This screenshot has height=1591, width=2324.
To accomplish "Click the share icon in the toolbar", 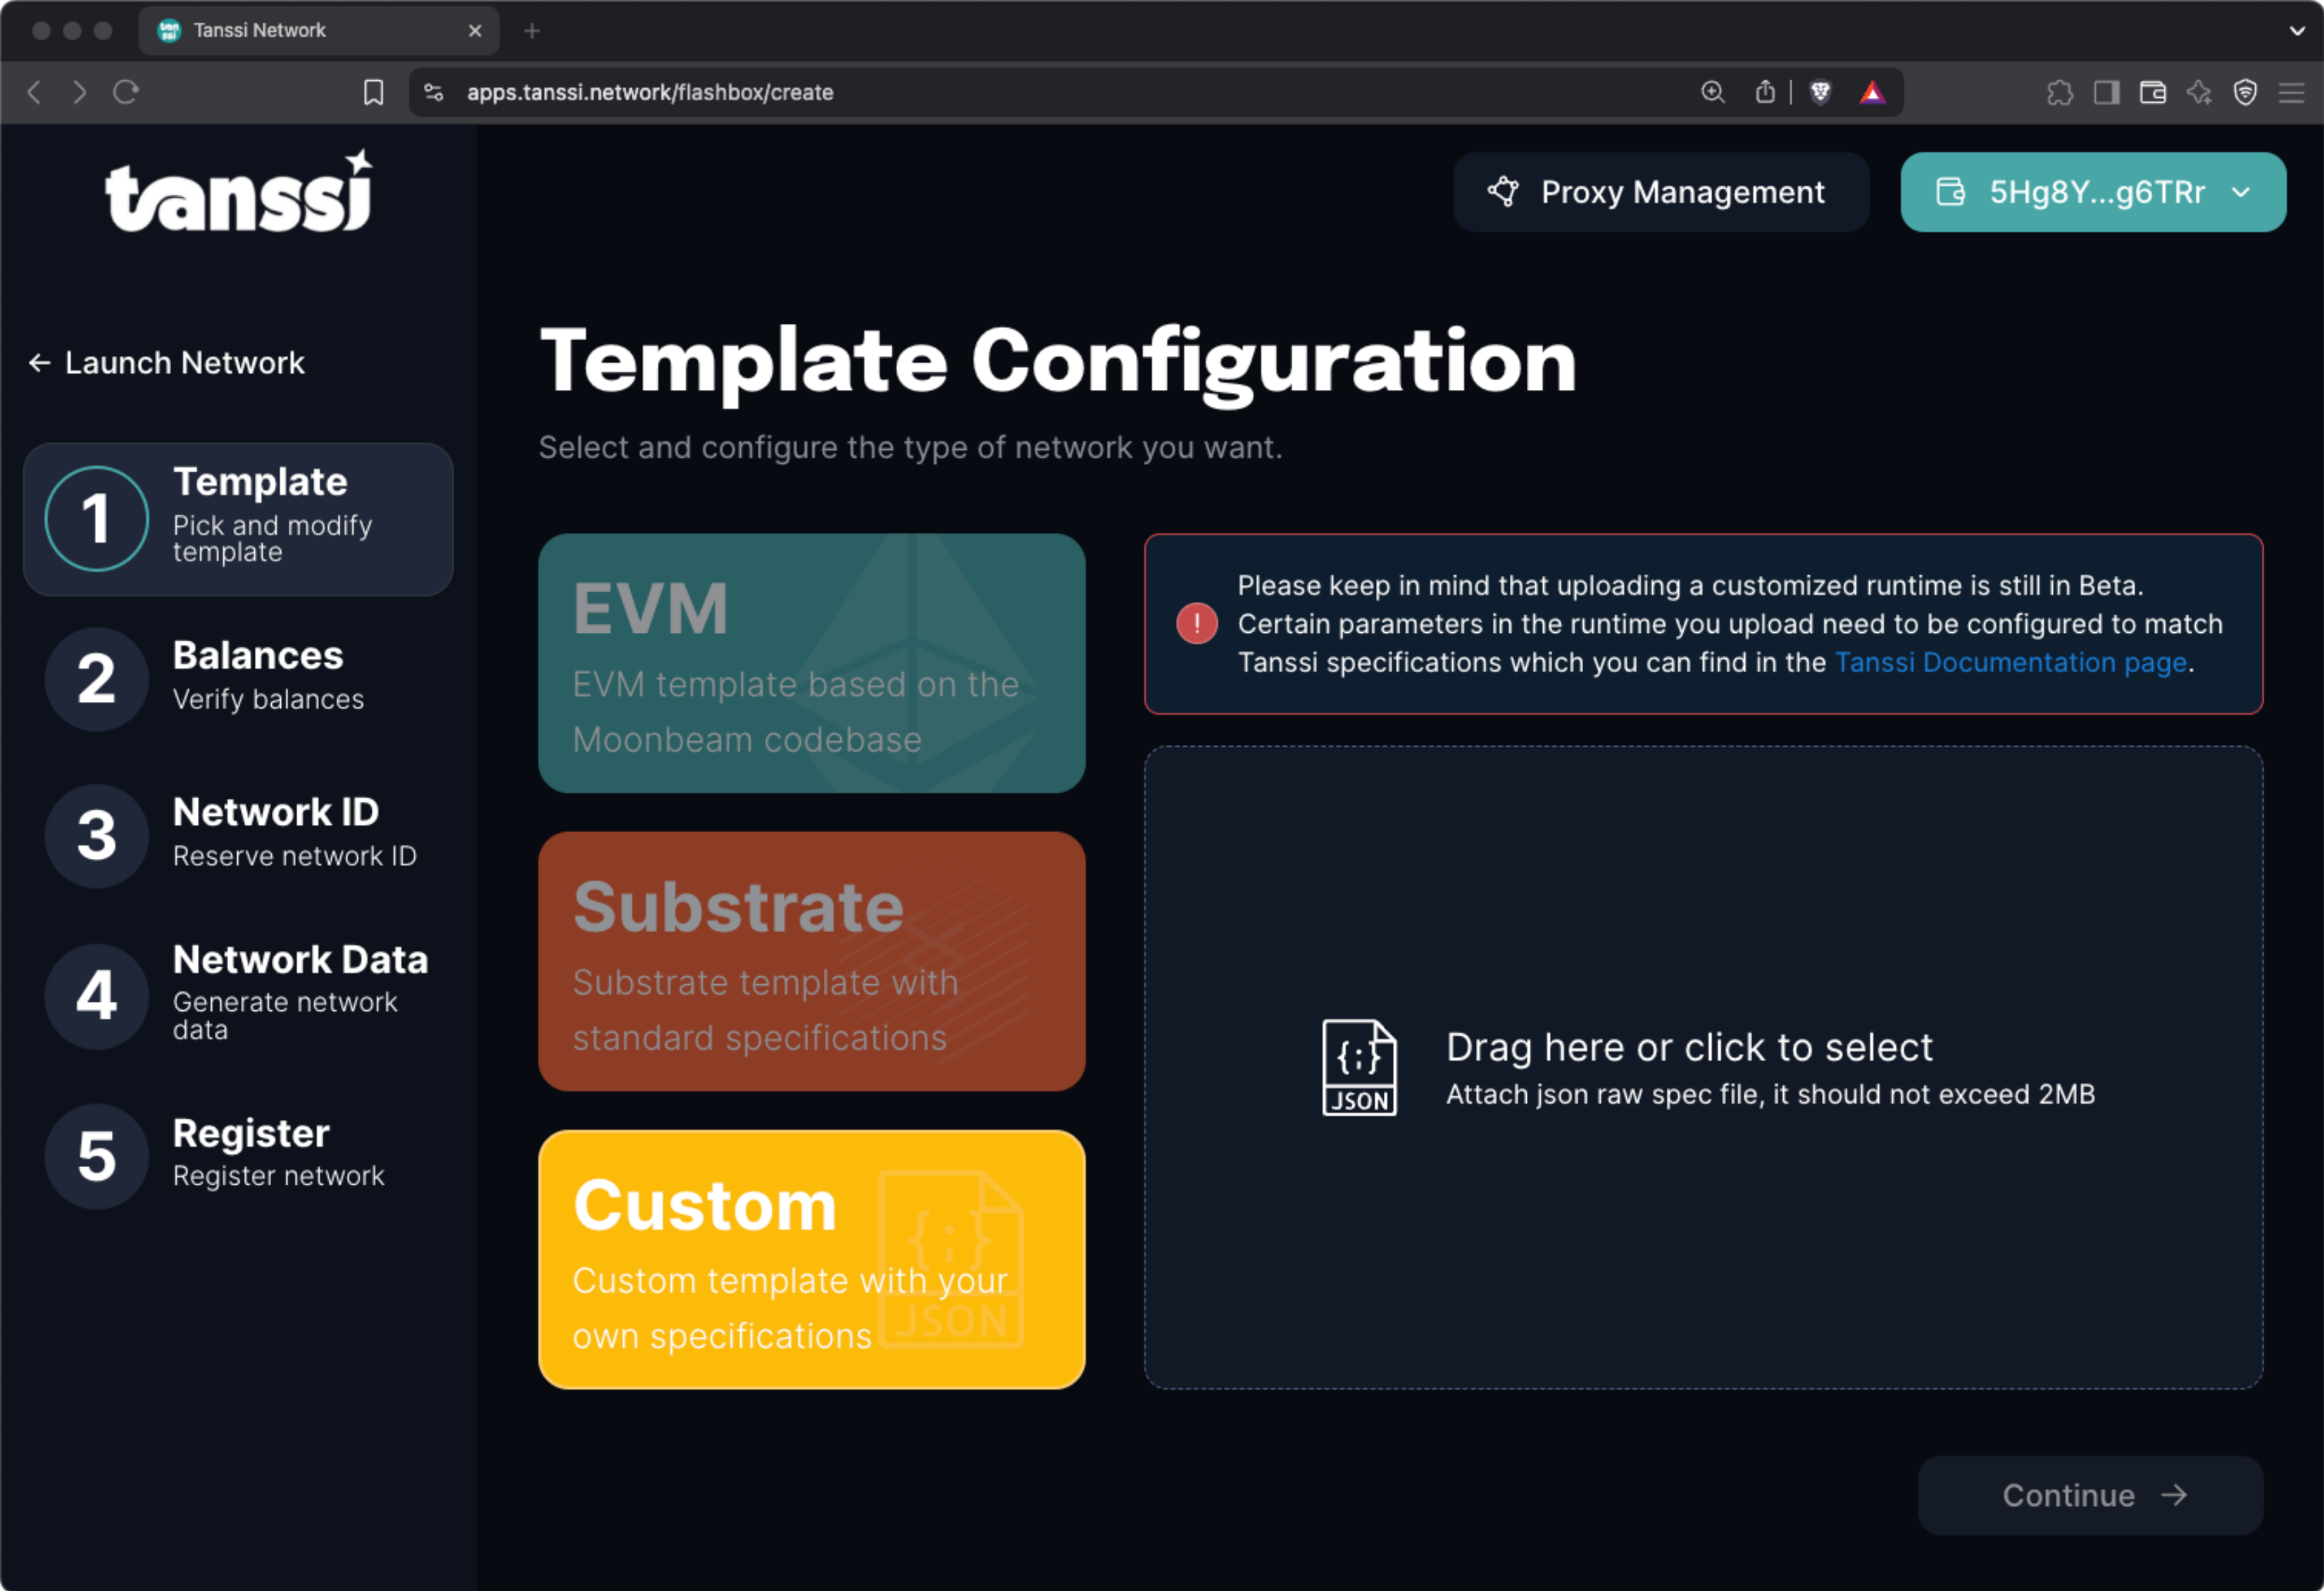I will coord(1765,92).
